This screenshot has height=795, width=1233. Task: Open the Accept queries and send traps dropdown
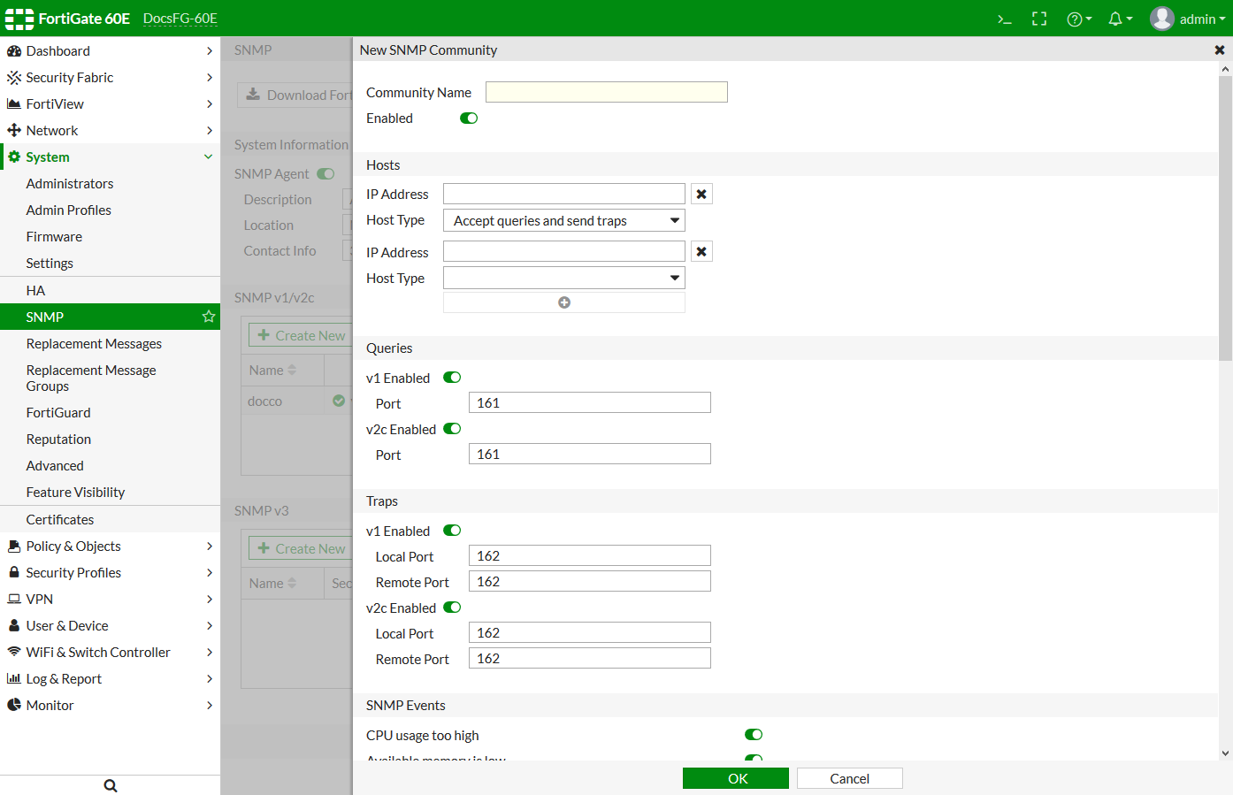[x=563, y=219]
